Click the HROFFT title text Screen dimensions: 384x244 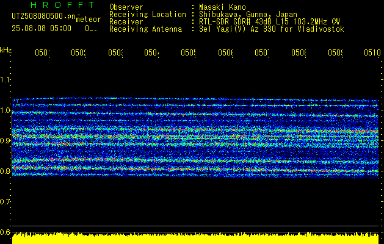point(62,5)
